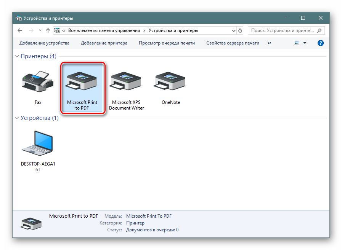Click the search field Поиск: Устройства и принтеры
Viewport: 342px width, 250px height.
(282, 30)
